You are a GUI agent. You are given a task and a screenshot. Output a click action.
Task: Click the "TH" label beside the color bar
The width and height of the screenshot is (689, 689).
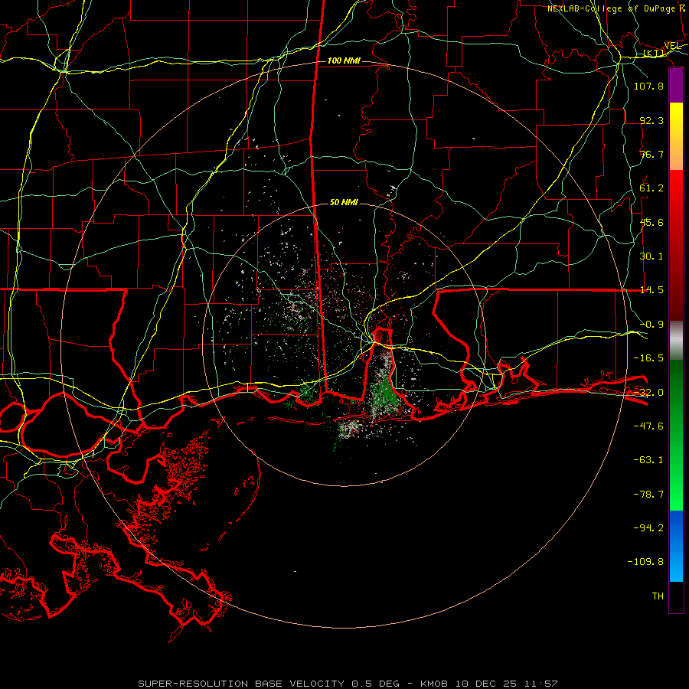click(x=658, y=596)
